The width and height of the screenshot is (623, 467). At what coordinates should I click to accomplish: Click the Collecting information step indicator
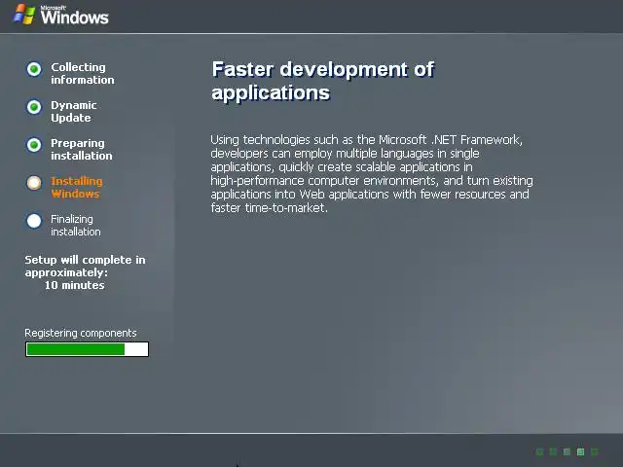34,69
